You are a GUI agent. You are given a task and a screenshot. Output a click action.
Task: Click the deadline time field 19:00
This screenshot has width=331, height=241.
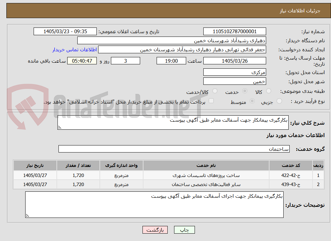point(171,61)
